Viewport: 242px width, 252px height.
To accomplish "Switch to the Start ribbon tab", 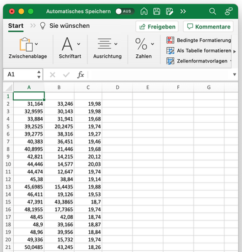I will click(16, 26).
